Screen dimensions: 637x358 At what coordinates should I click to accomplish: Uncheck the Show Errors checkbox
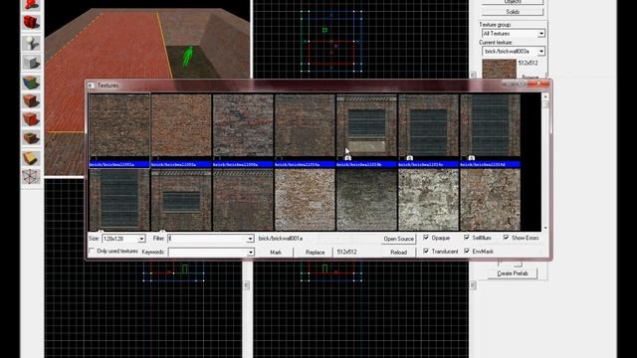(x=507, y=238)
